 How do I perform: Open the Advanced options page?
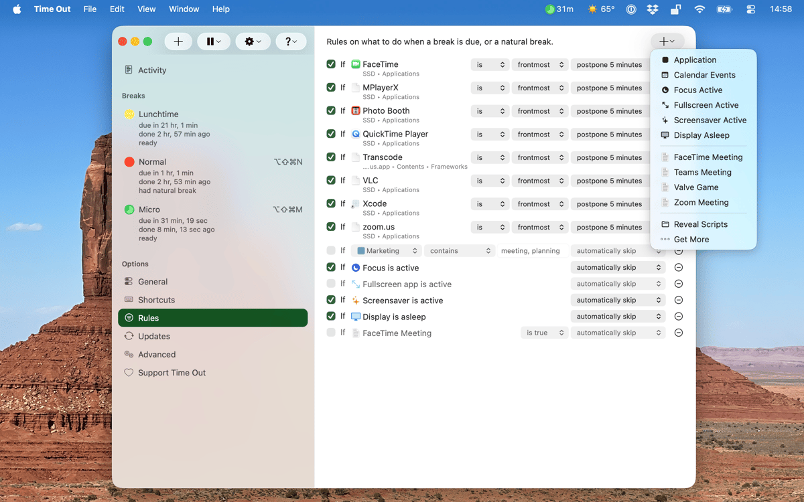(157, 355)
